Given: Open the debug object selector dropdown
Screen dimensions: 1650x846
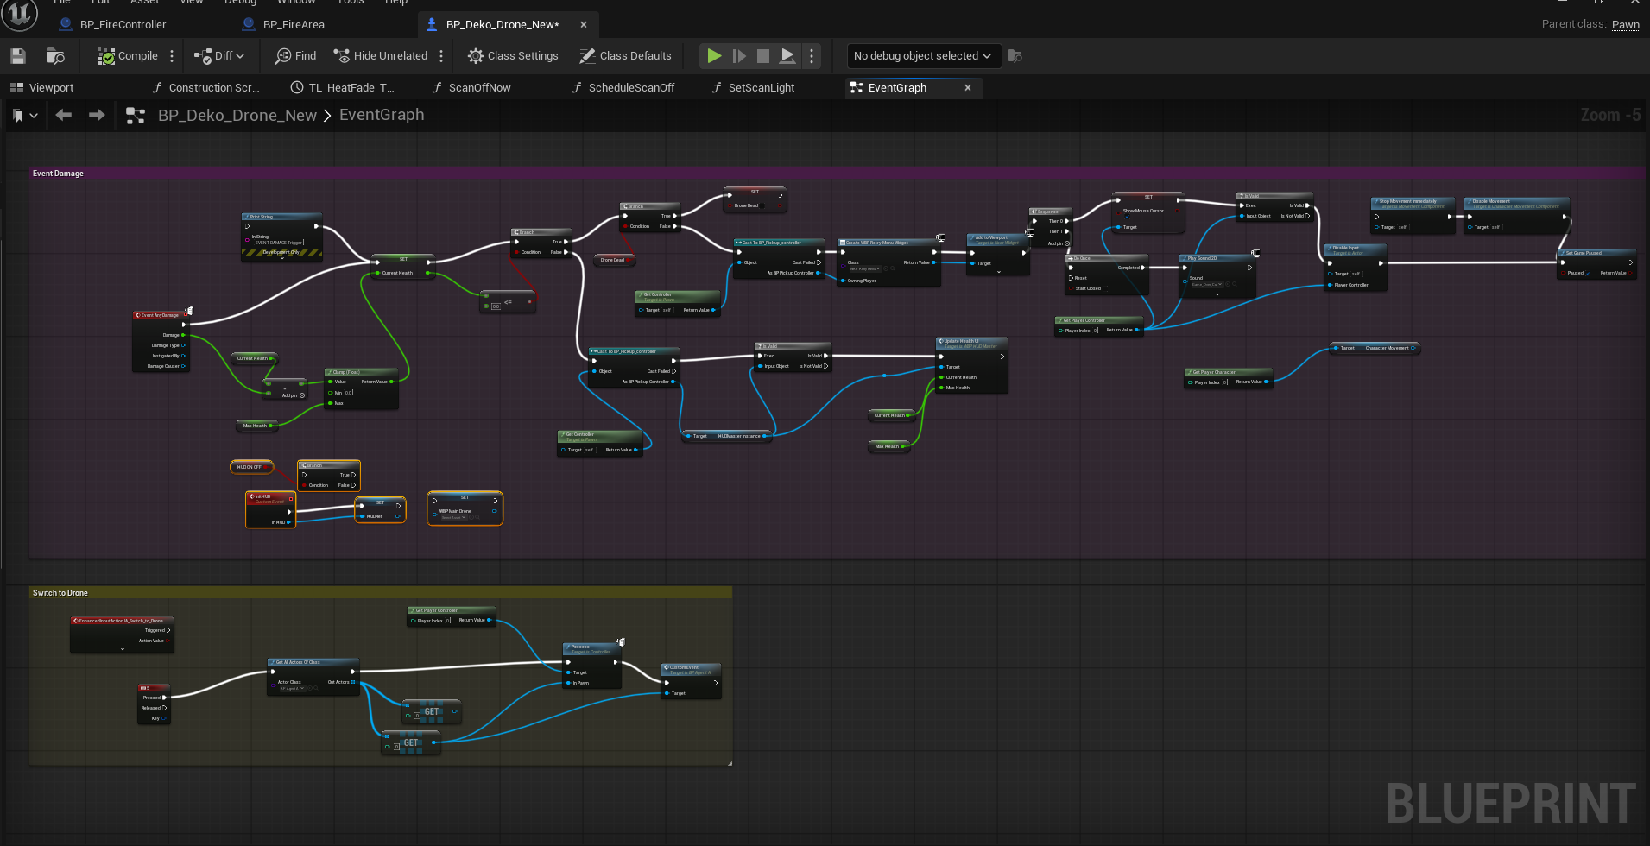Looking at the screenshot, I should point(923,56).
